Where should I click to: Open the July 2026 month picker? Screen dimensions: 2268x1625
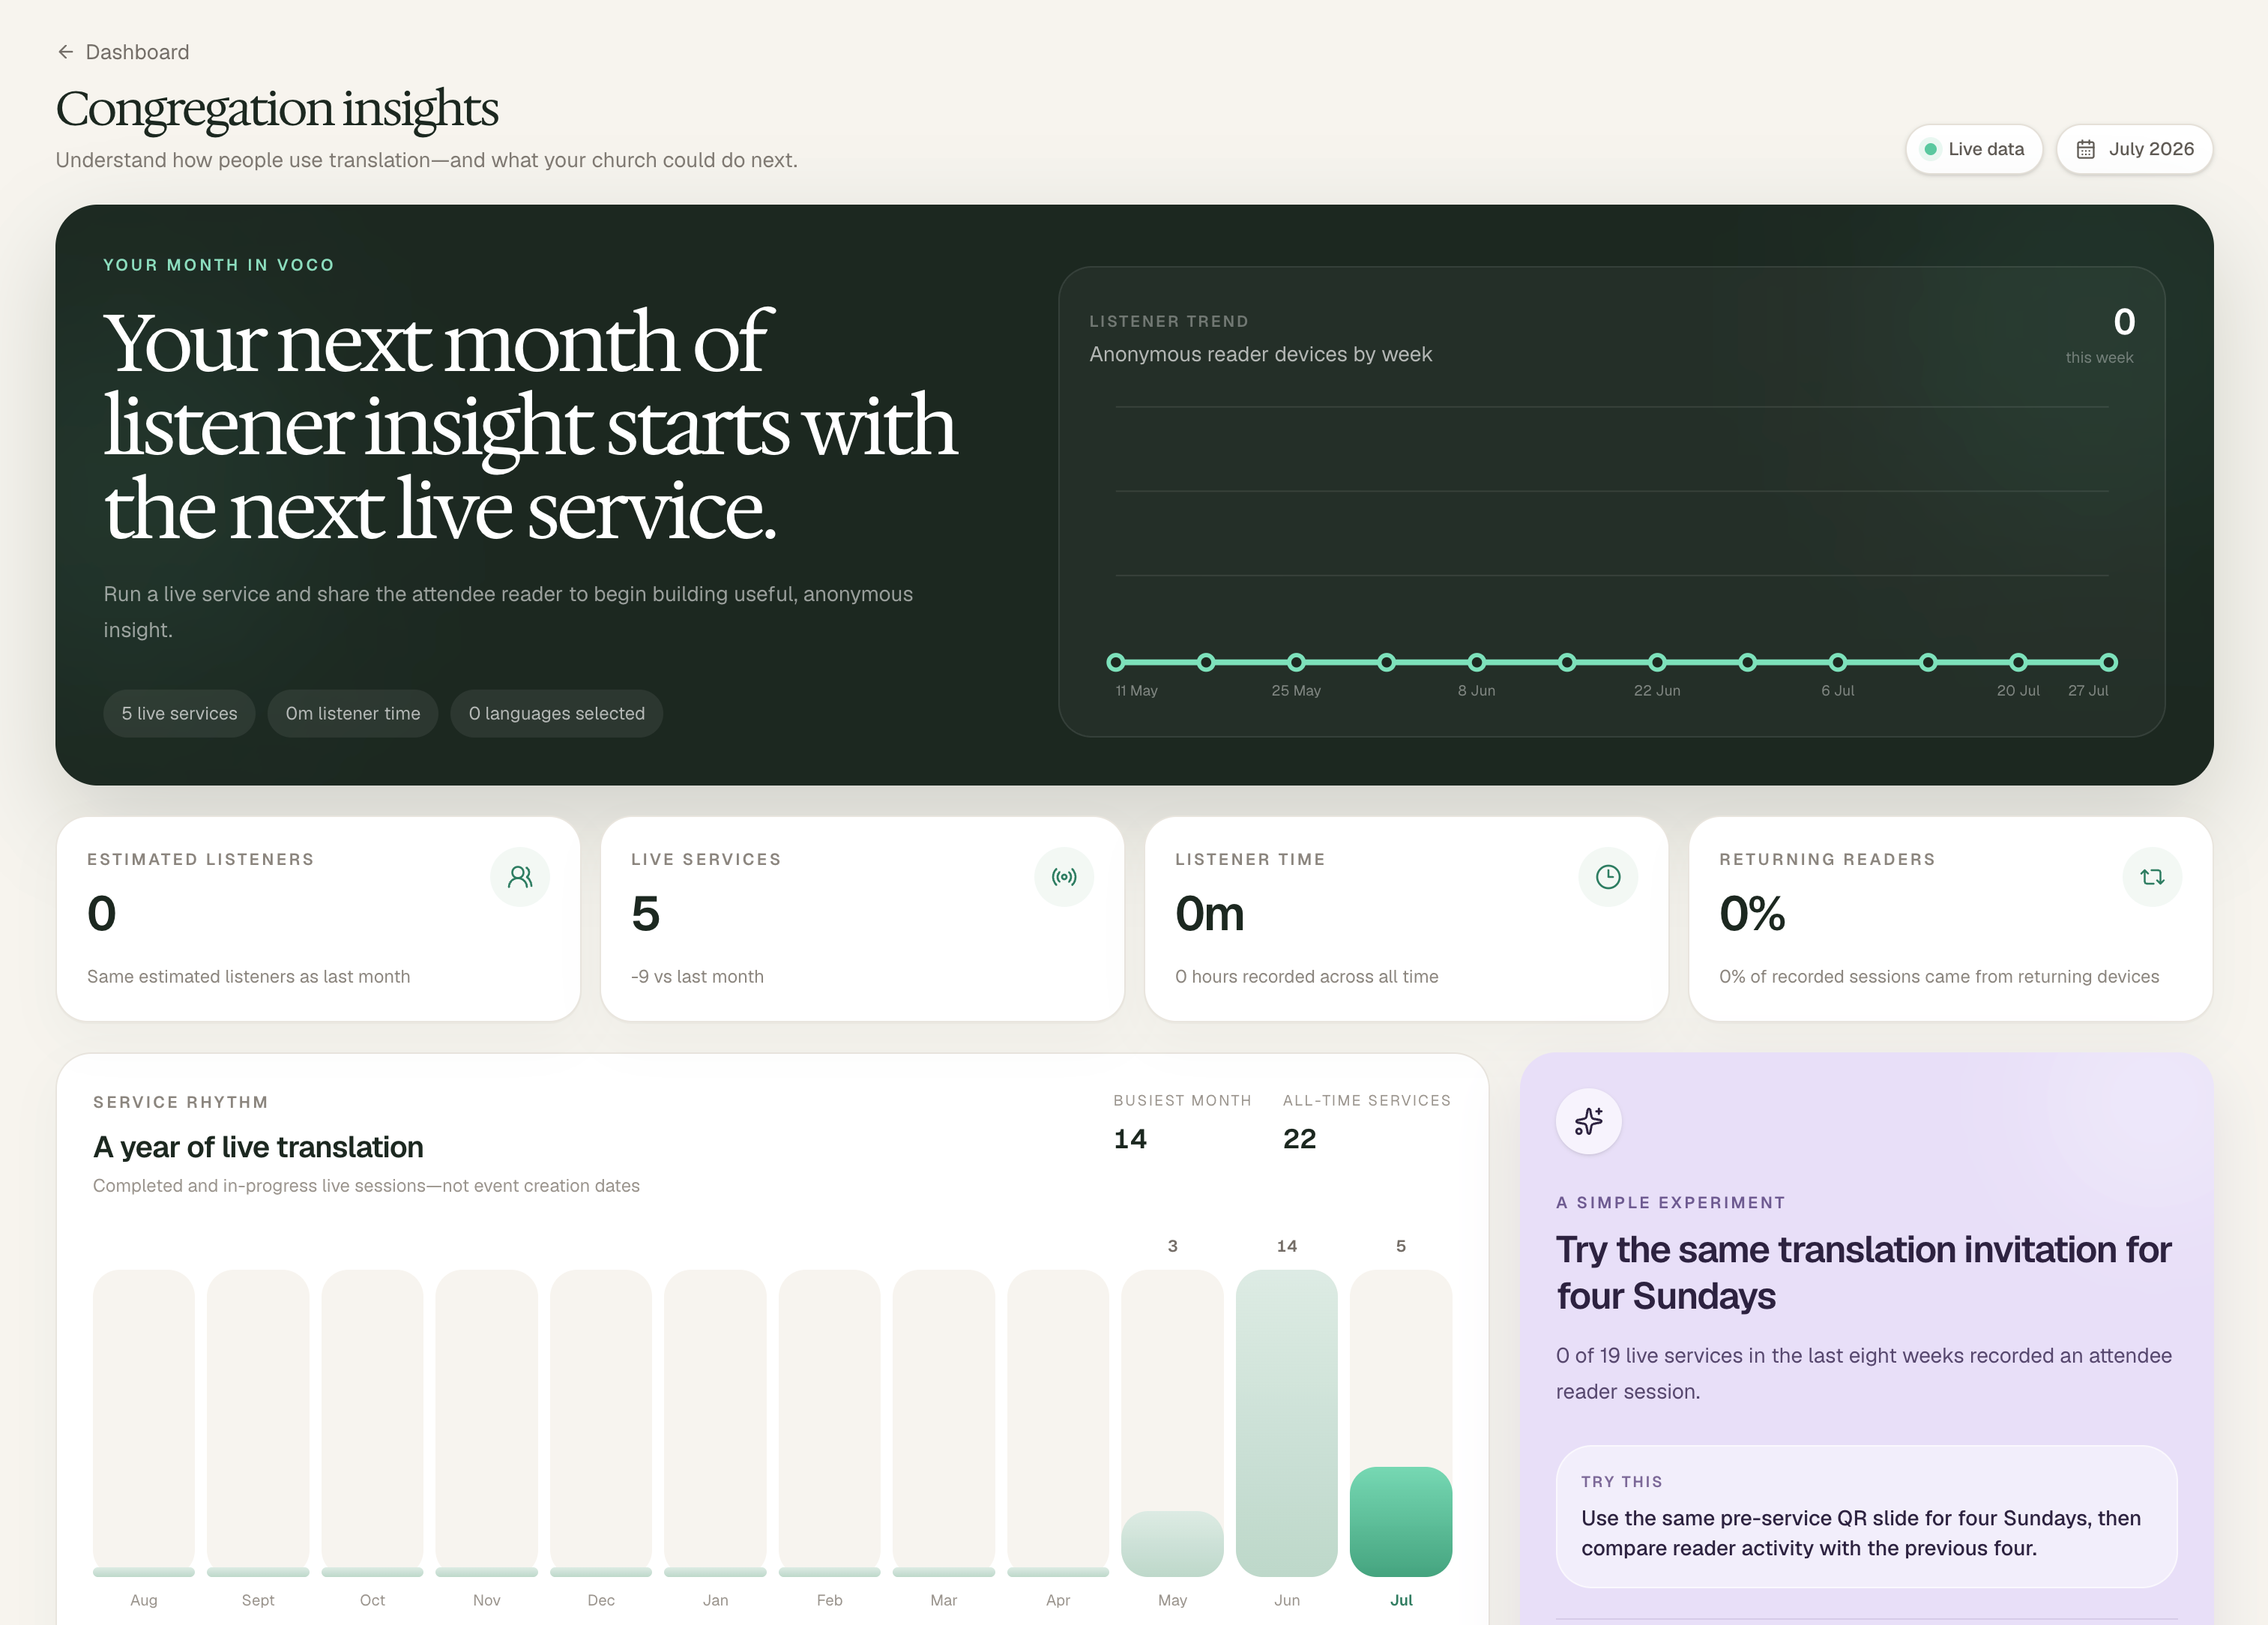tap(2134, 149)
